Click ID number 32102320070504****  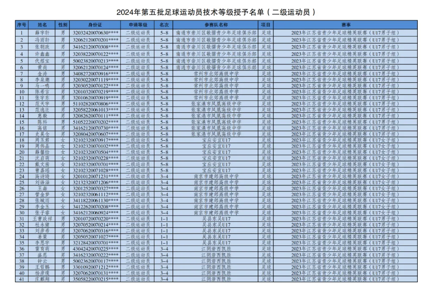(95, 152)
